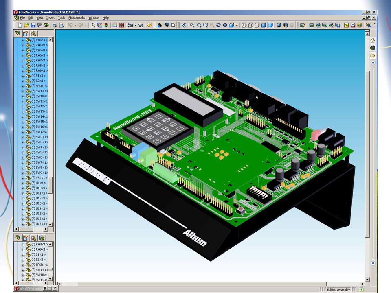Click the Zoom to Fit magnifier icon
The height and width of the screenshot is (293, 391).
192,25
